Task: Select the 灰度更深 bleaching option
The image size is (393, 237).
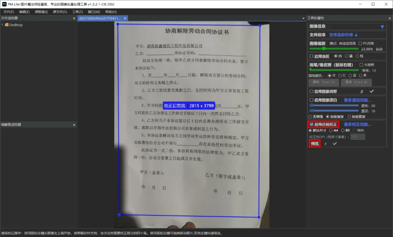Action: pyautogui.click(x=349, y=116)
